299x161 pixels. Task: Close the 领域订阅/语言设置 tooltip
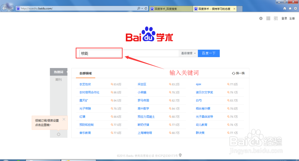(64, 119)
